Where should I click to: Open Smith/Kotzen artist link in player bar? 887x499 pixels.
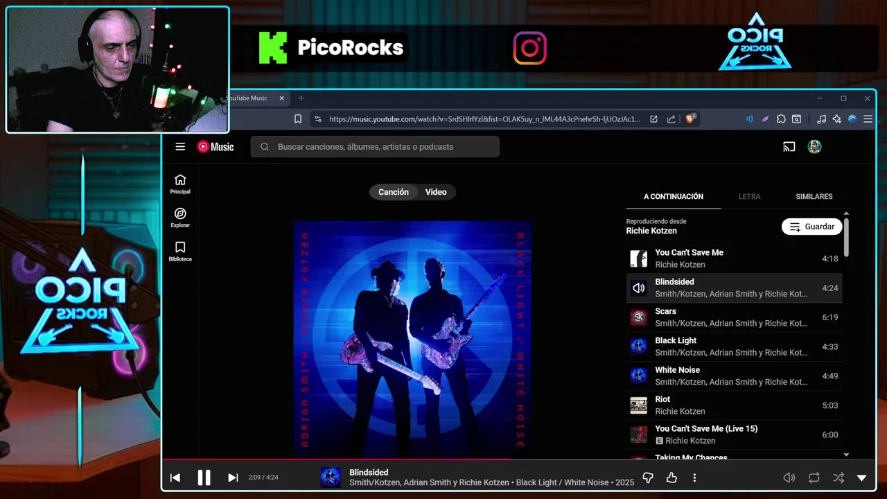(x=375, y=482)
